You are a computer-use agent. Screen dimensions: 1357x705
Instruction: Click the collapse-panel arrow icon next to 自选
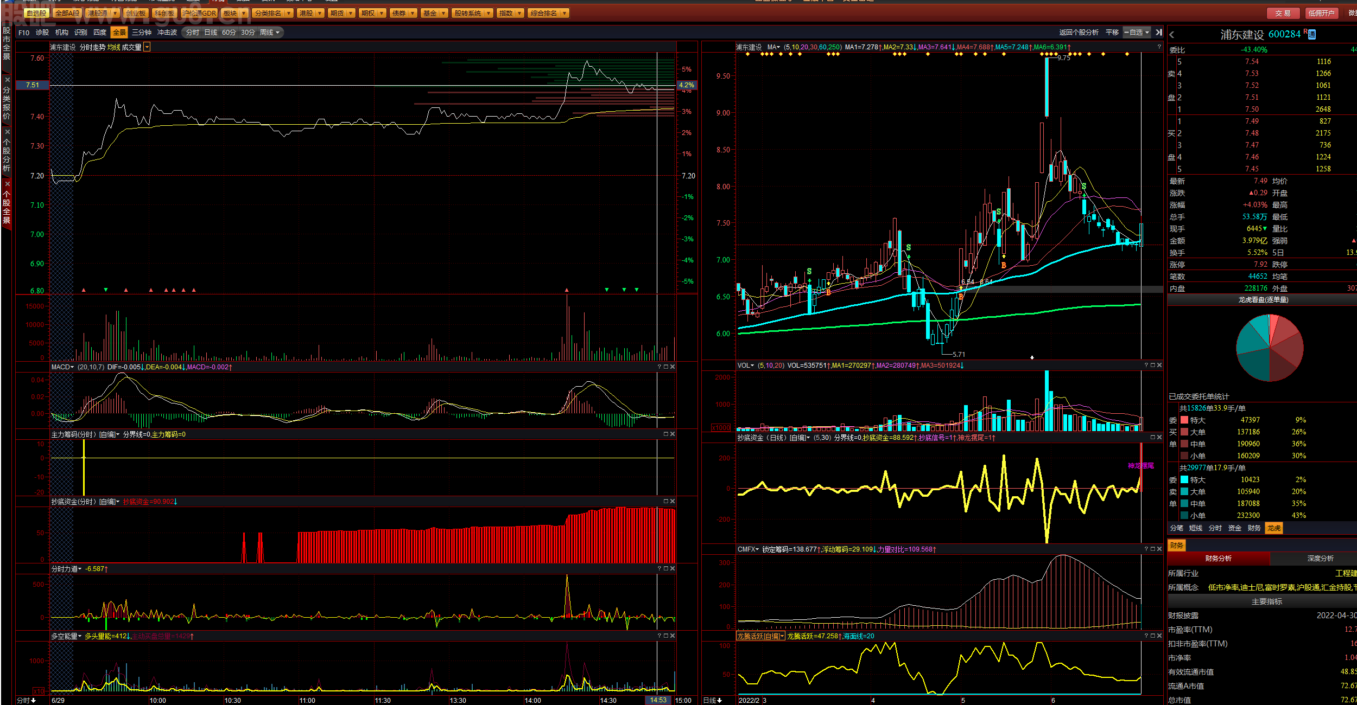click(1159, 33)
